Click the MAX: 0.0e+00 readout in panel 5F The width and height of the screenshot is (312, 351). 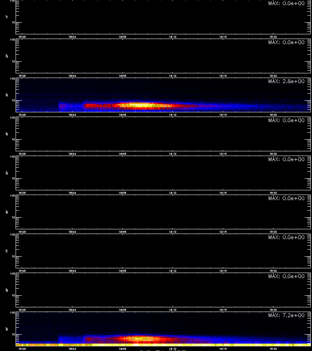[x=286, y=159]
